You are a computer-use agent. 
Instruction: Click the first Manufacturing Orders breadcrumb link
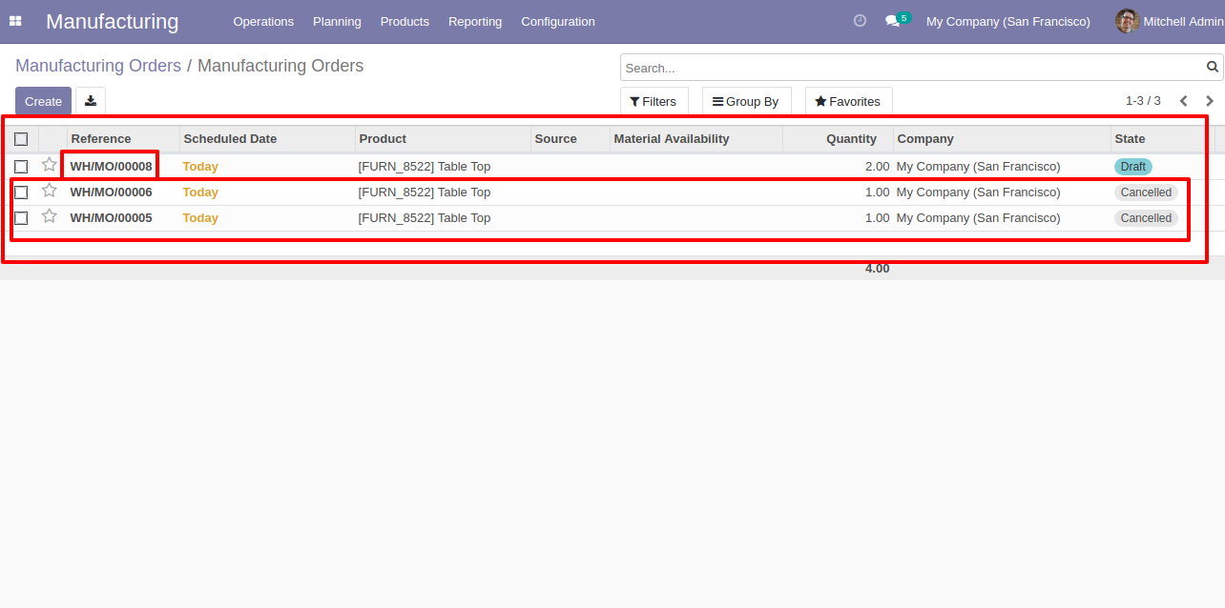coord(98,66)
